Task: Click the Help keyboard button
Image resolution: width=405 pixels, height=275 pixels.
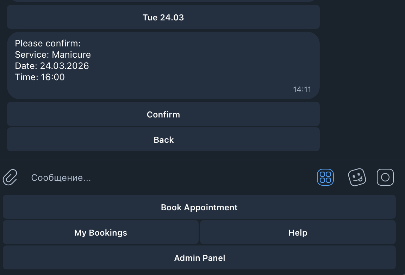Action: 298,232
